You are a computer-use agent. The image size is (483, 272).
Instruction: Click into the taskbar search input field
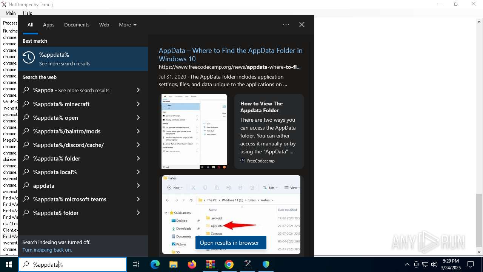[72, 265]
